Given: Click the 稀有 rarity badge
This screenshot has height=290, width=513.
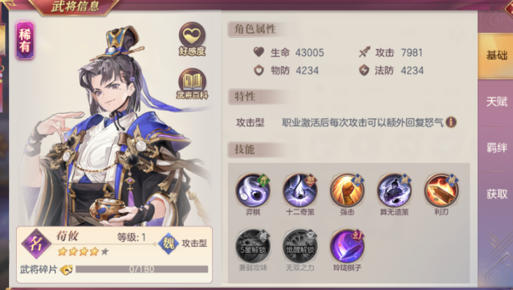Looking at the screenshot, I should click(x=25, y=41).
